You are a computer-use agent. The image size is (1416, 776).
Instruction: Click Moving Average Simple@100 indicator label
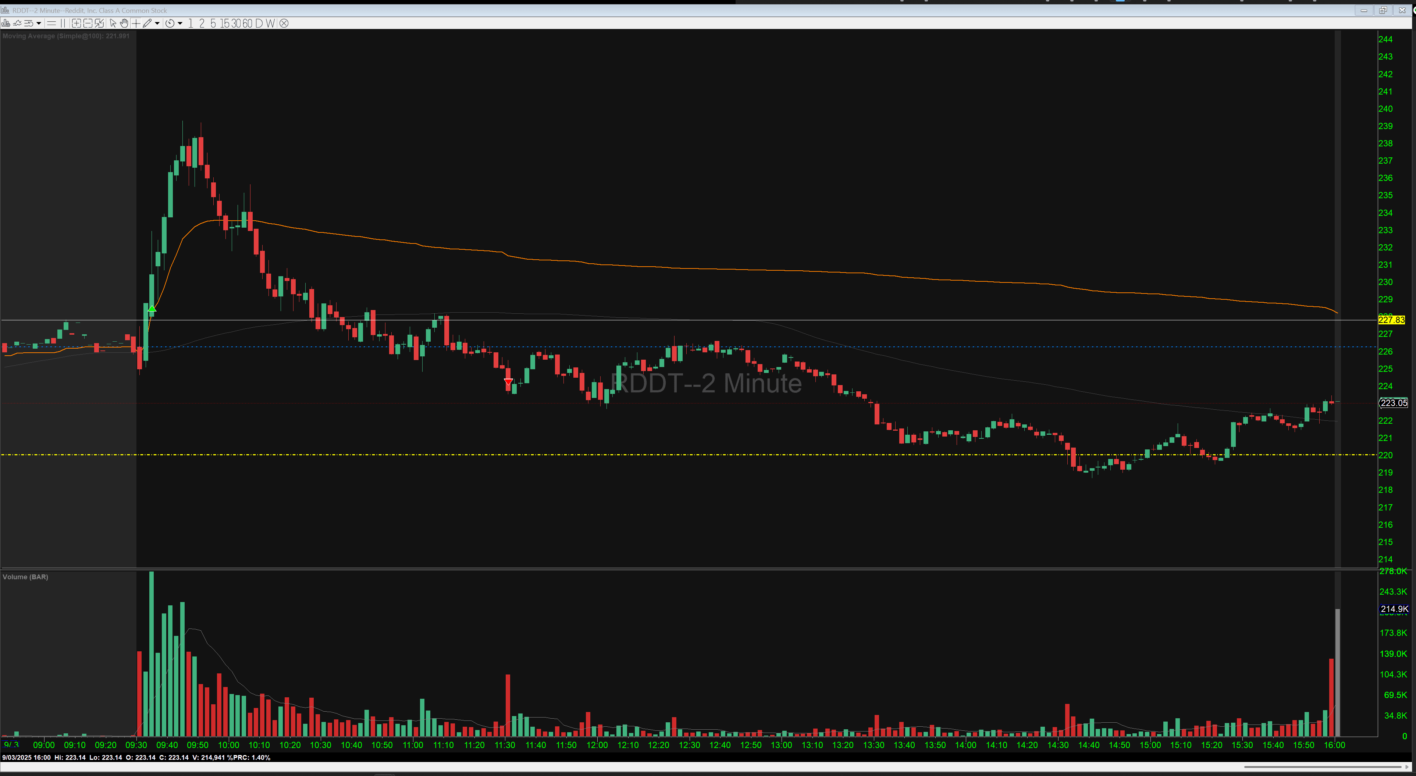tap(66, 36)
